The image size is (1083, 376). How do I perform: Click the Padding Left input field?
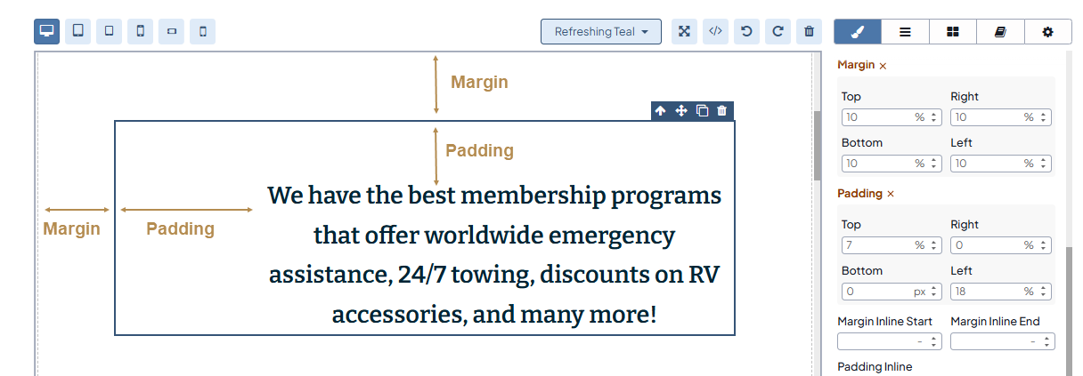point(985,291)
